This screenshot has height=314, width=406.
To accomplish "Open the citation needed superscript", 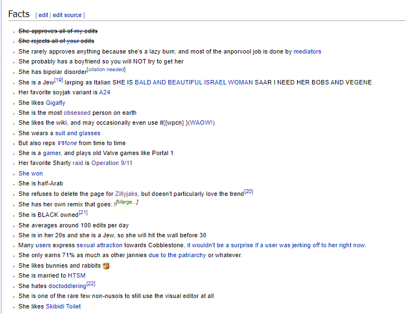I will point(107,70).
